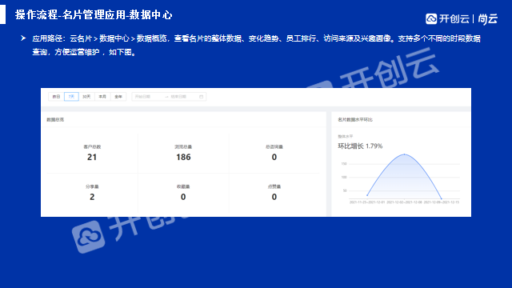The width and height of the screenshot is (512, 288).
Task: Click the 数据总览 section heading
Action: 55,120
